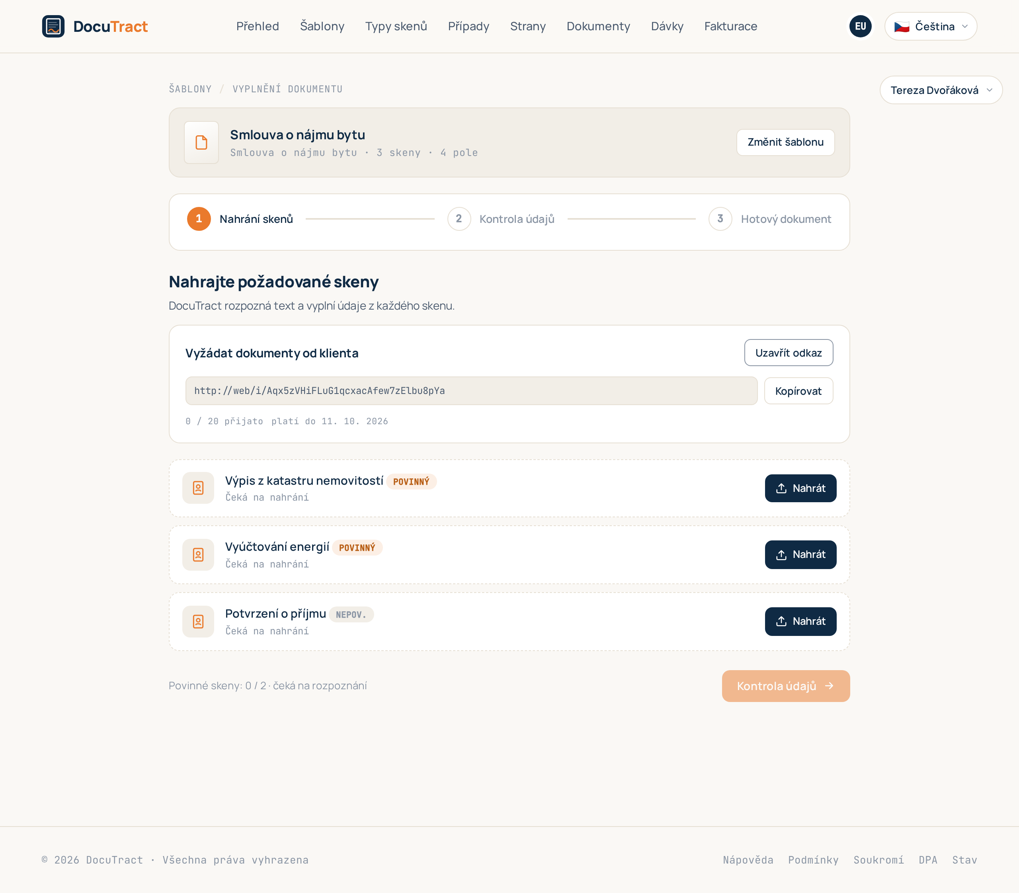Open the DPA footer link

[x=928, y=860]
